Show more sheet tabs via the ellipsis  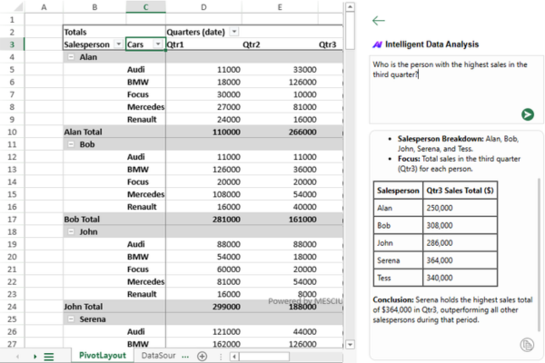(185, 357)
